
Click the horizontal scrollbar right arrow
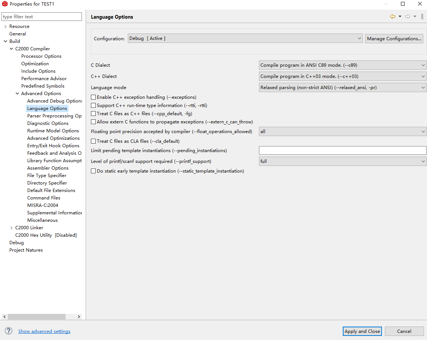79,317
